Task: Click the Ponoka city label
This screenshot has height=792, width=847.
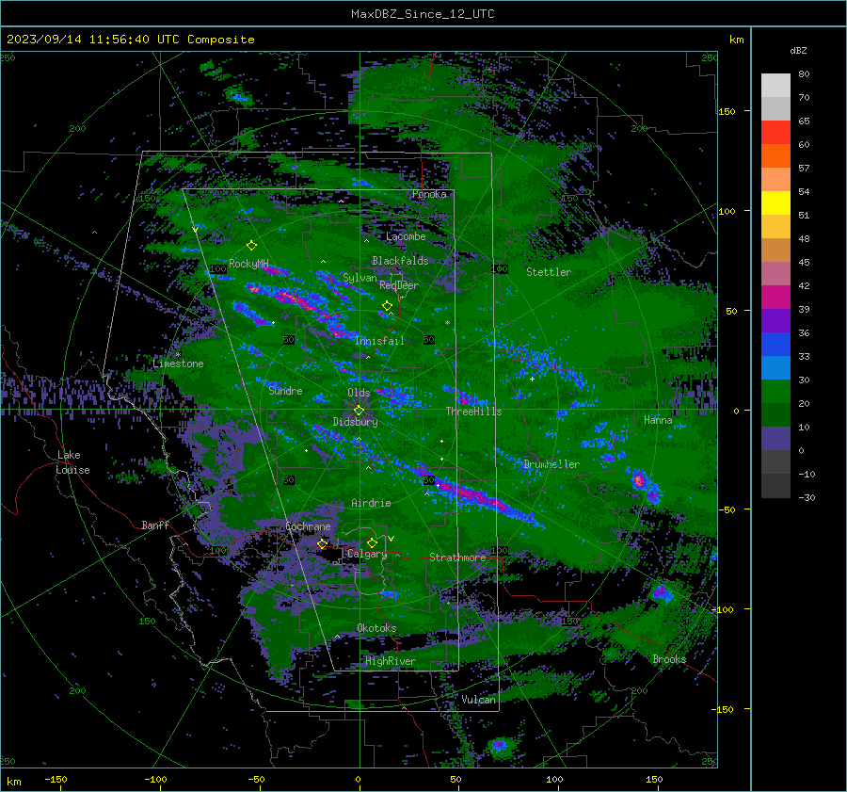Action: pyautogui.click(x=429, y=194)
